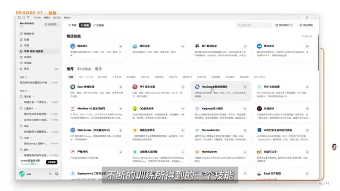Click the PDF 文档处理 icon
Image resolution: width=340 pixels, height=191 pixels.
[259, 87]
